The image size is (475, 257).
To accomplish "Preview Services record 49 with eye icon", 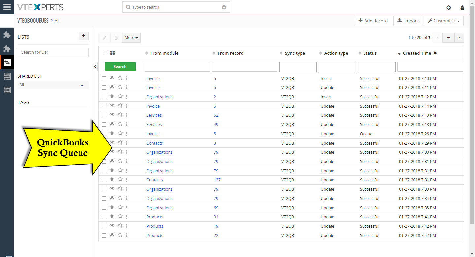I will pos(112,124).
